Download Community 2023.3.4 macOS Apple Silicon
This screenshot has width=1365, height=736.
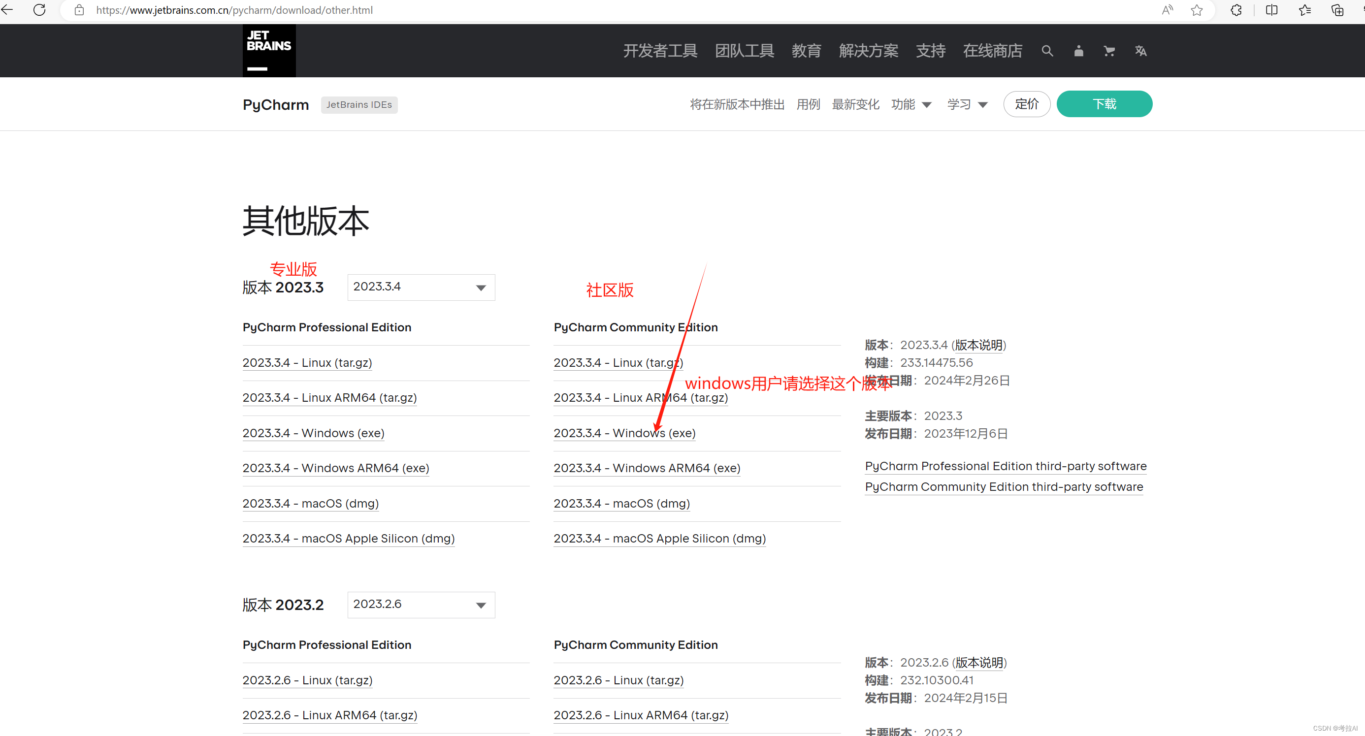pos(660,539)
